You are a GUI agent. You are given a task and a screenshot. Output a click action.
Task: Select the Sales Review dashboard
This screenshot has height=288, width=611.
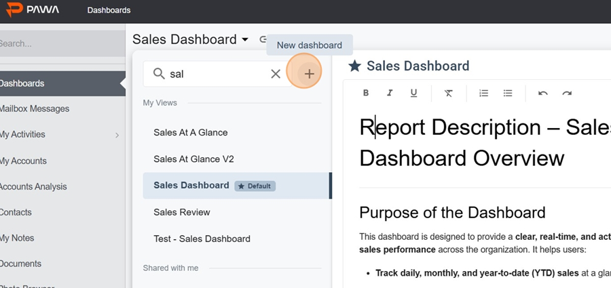[182, 212]
